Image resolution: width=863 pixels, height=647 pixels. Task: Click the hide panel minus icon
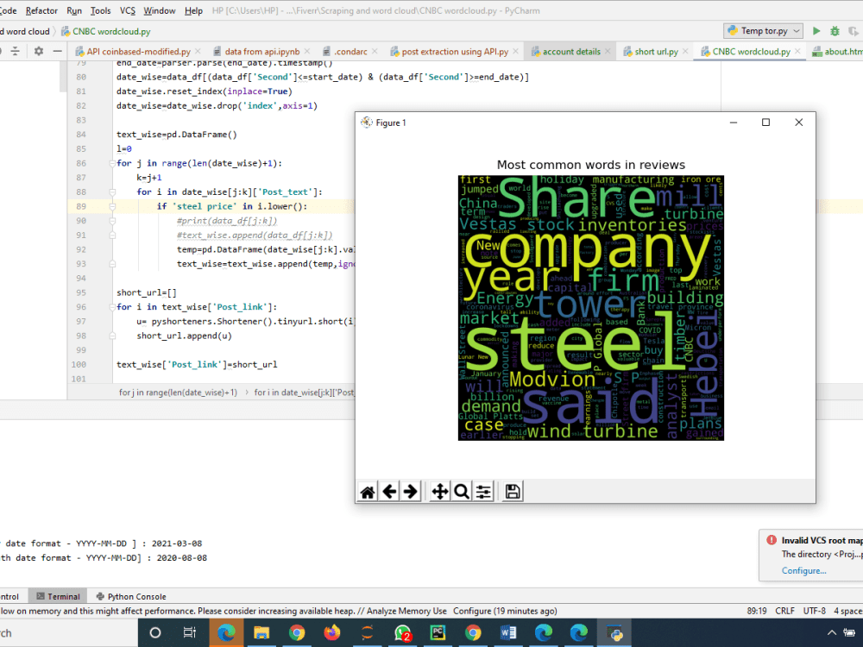point(57,51)
